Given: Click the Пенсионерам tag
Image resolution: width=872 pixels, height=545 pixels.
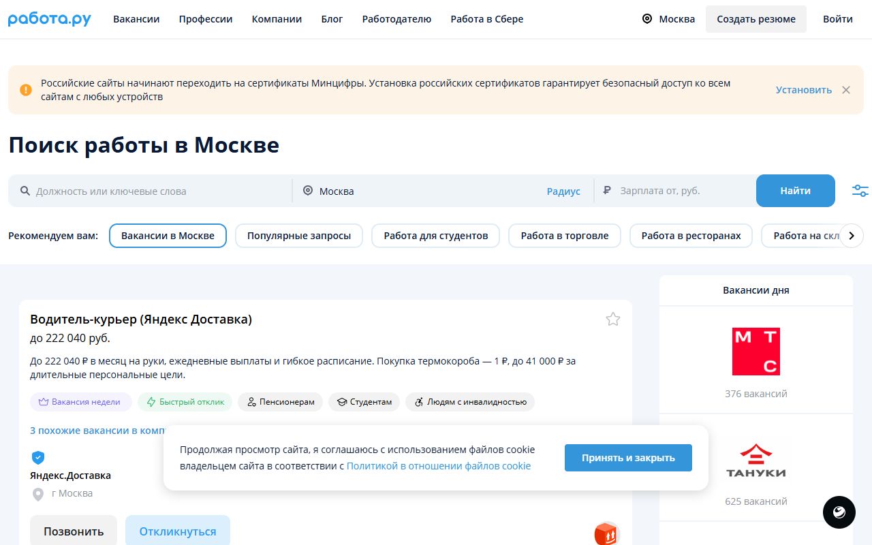Looking at the screenshot, I should [281, 402].
